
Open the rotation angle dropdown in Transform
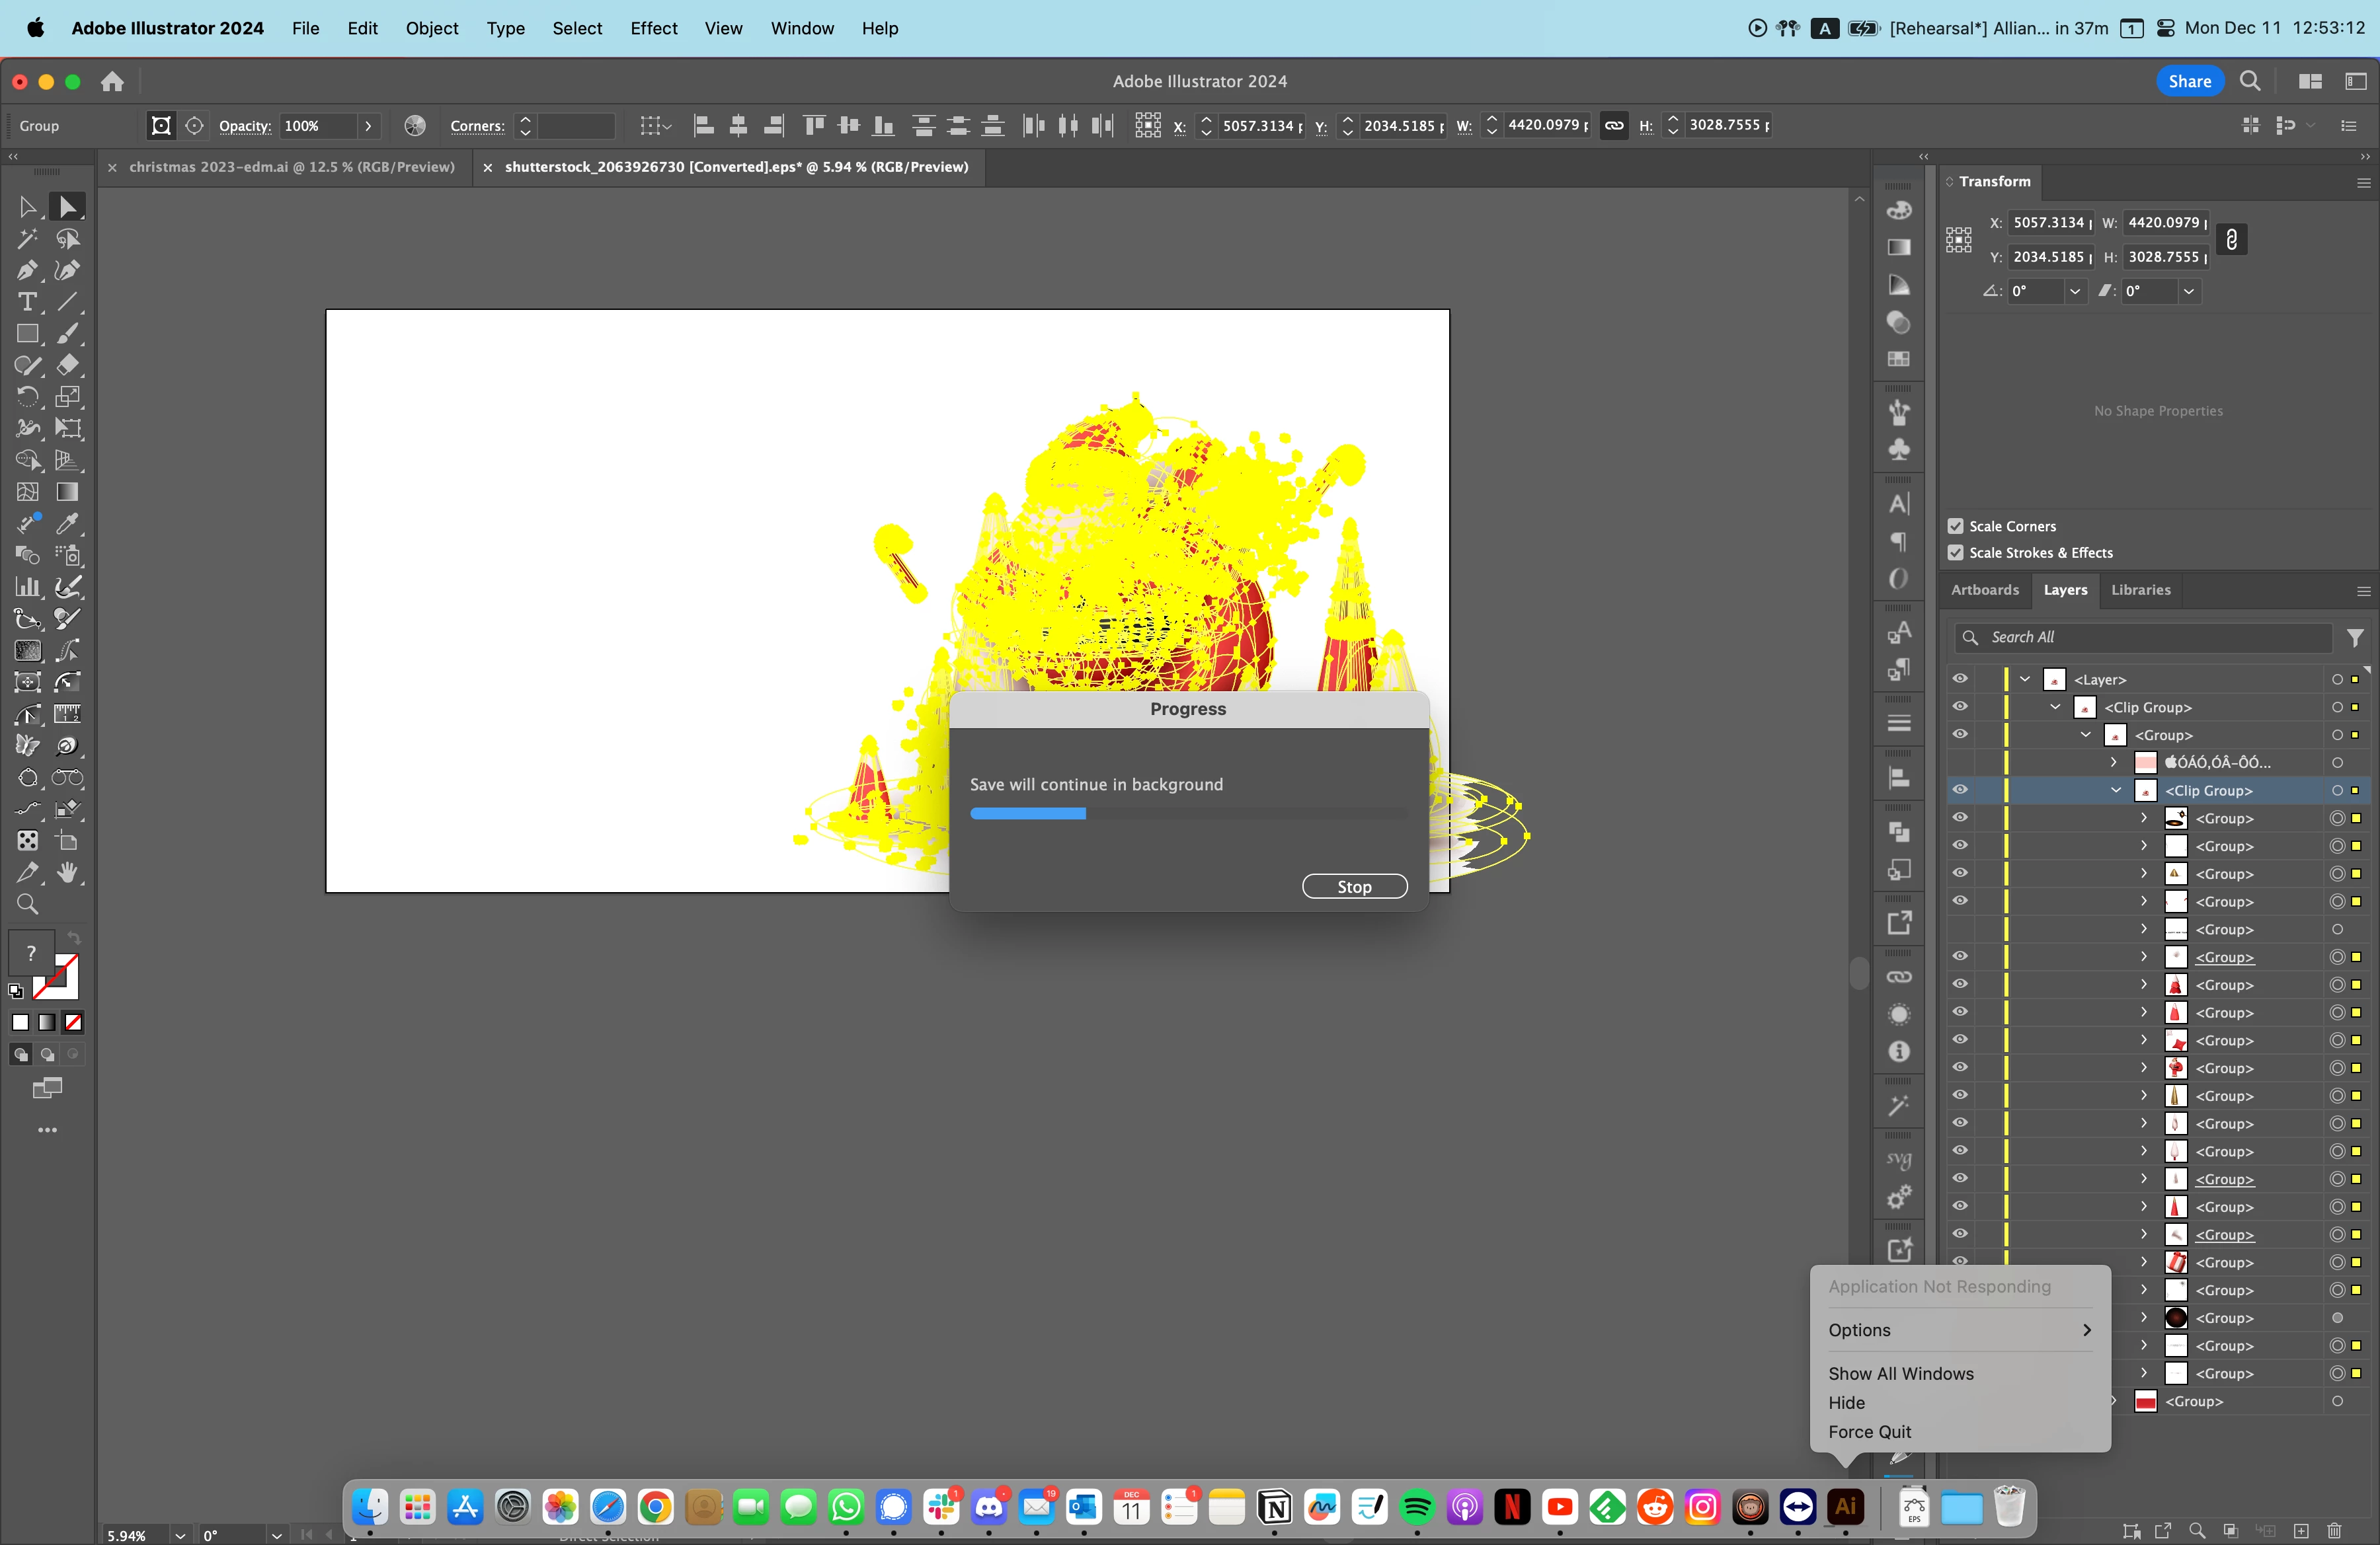coord(2075,291)
